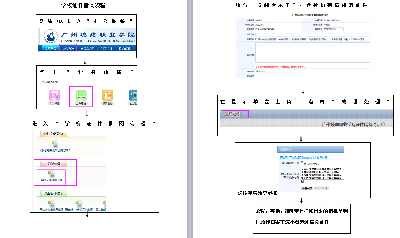Screen dimensions: 400x238
Task: Click the 个人事务 pink icon
Action: click(x=54, y=95)
